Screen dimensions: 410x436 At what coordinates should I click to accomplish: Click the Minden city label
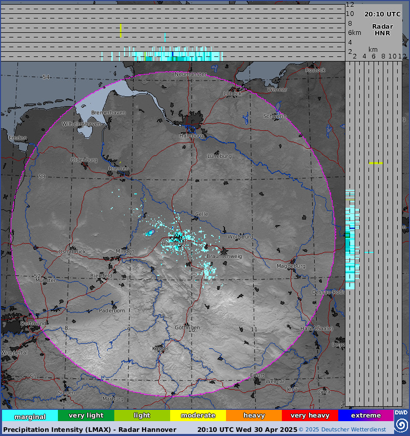125,251
